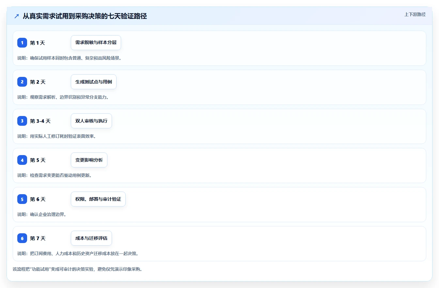
Task: Open the 需求脱敏与样本分层 chip
Action: click(96, 43)
